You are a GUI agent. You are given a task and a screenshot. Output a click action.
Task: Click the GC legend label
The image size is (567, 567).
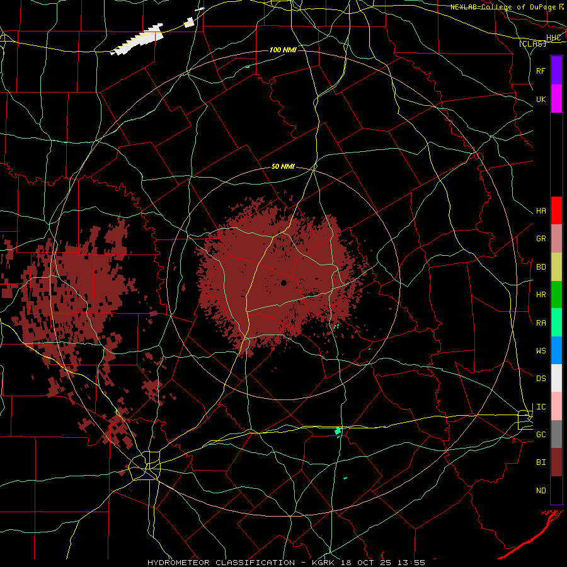click(541, 435)
